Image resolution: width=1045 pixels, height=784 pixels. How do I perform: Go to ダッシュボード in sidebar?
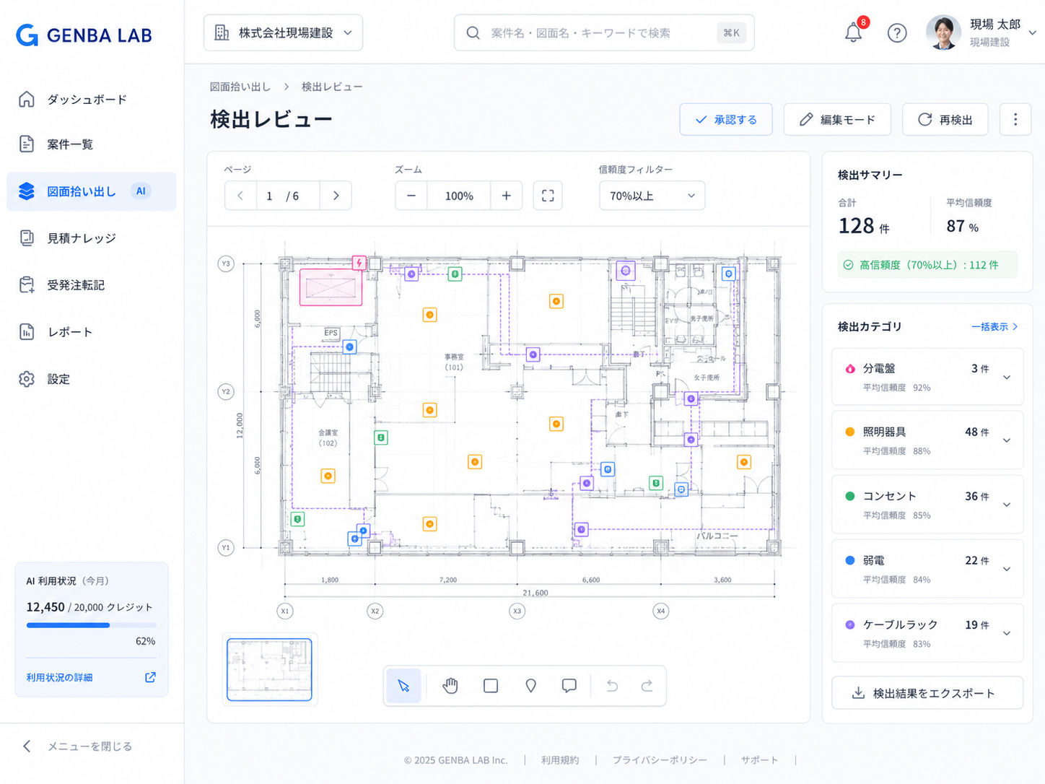point(92,100)
